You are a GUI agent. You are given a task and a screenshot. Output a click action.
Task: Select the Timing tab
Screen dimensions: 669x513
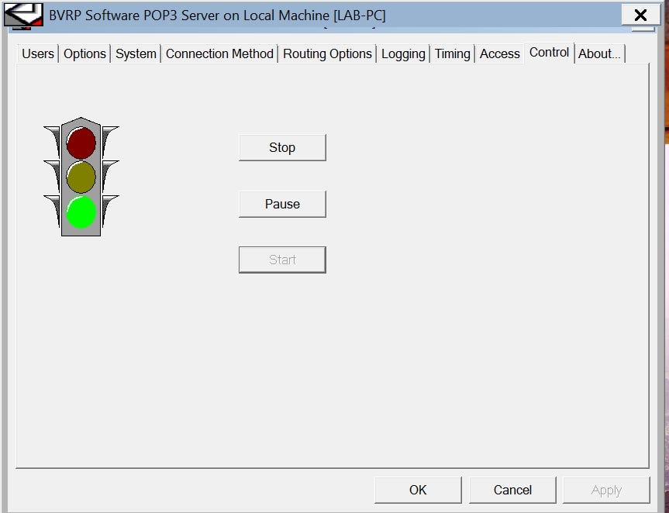click(452, 53)
